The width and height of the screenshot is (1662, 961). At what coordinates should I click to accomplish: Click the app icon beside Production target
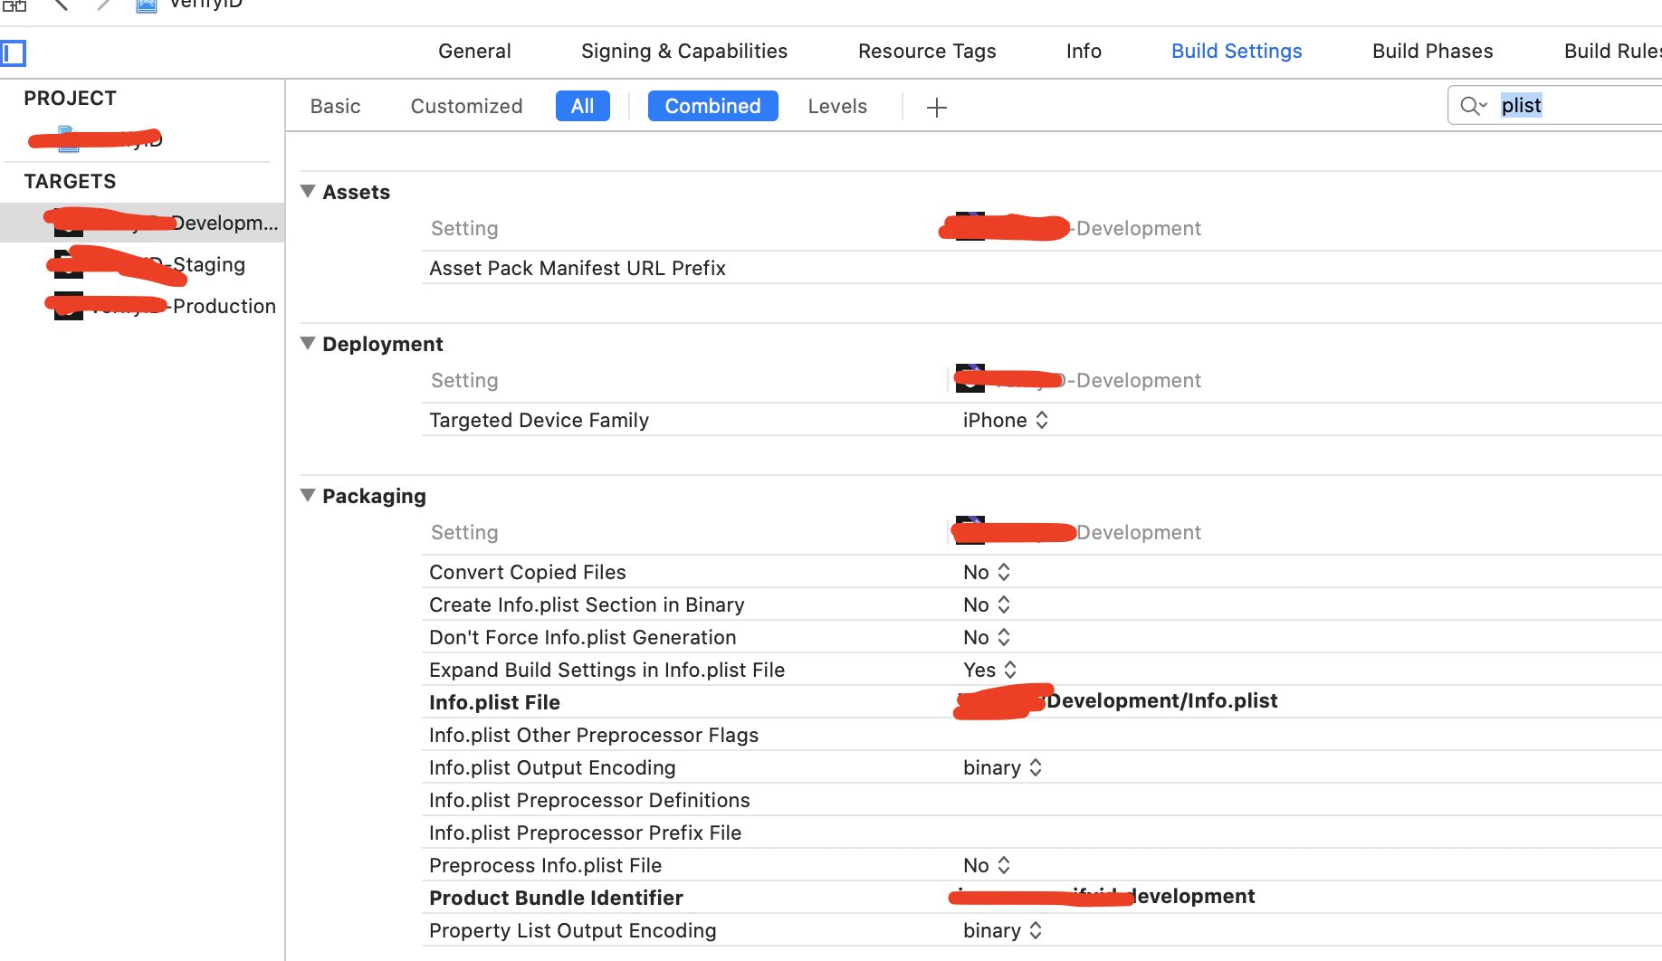tap(68, 306)
